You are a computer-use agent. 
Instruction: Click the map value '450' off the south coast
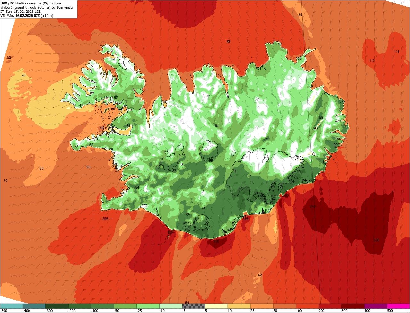216,241
